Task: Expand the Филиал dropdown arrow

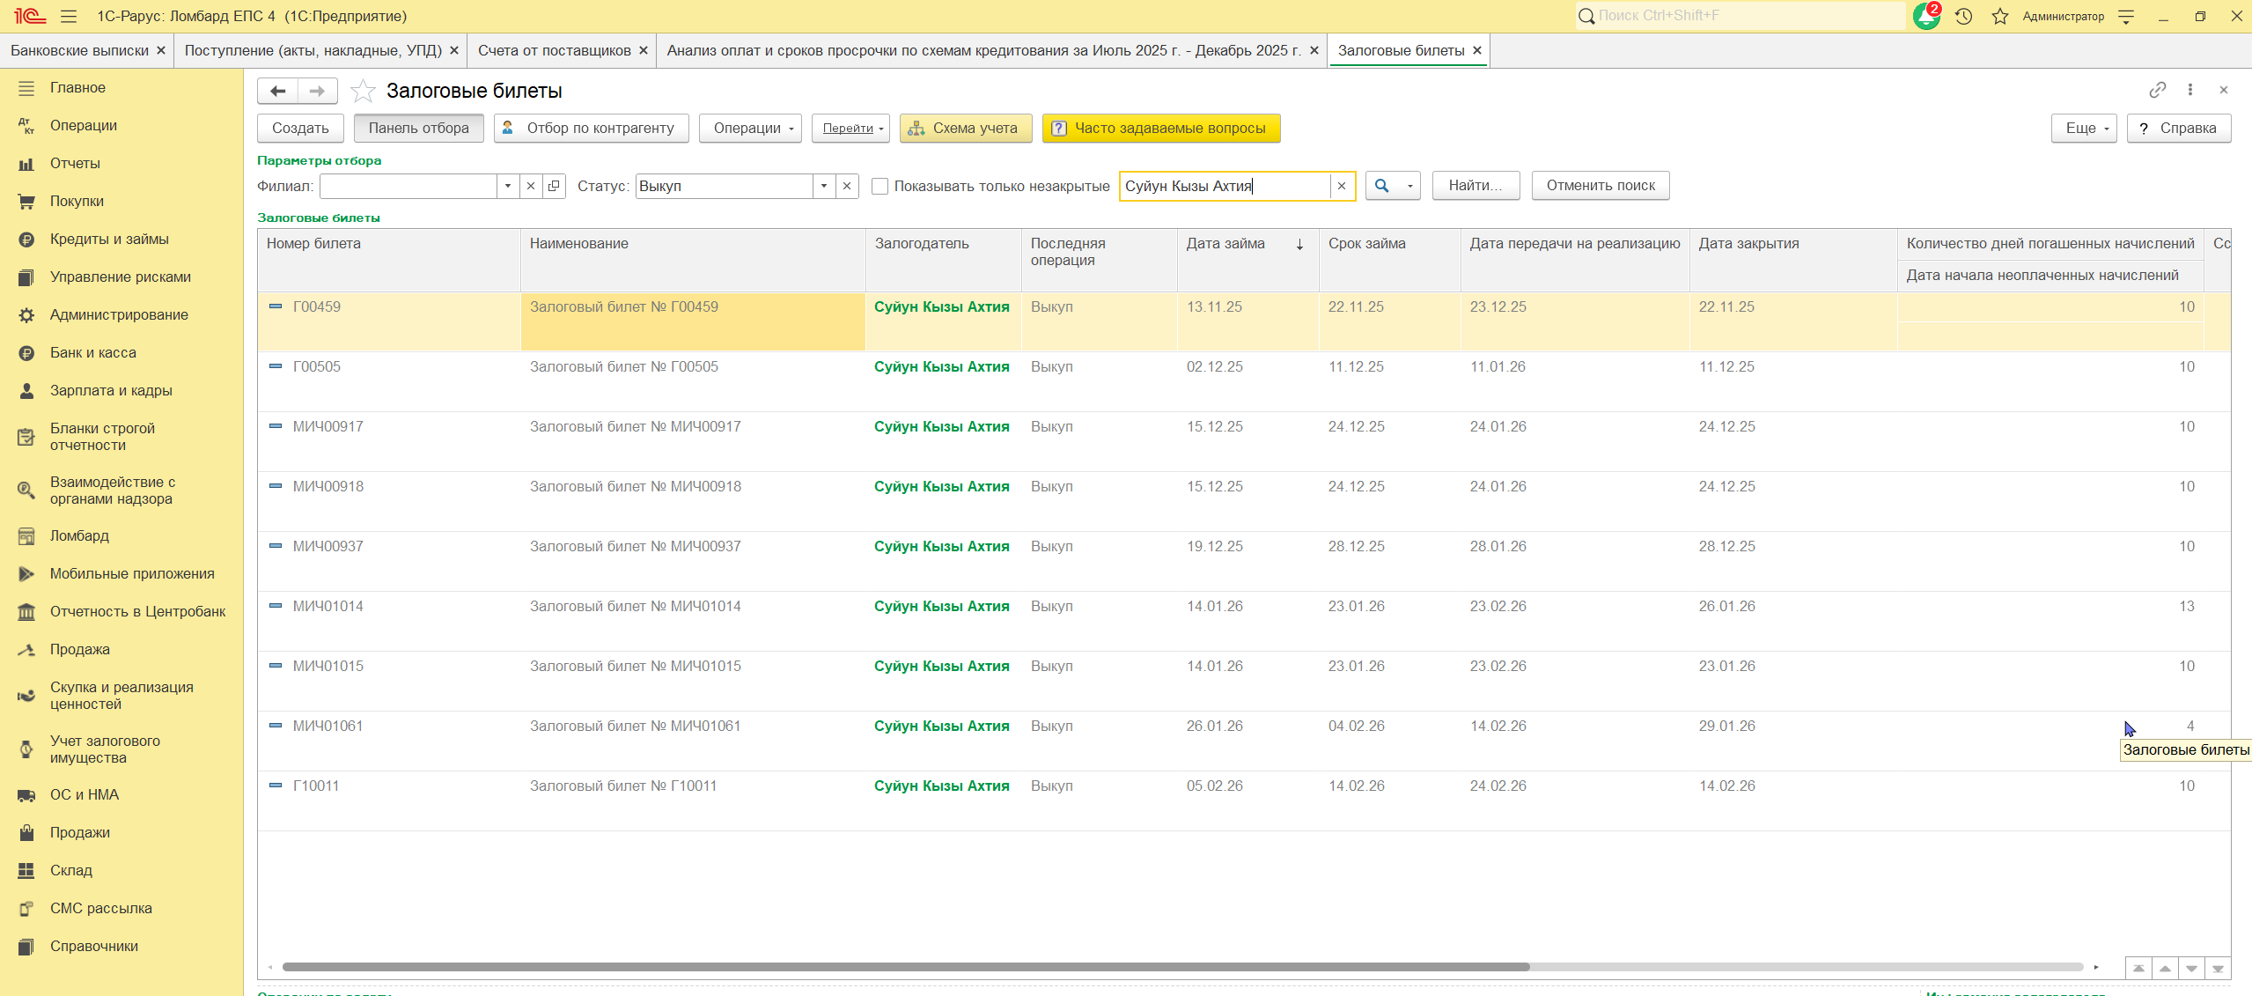Action: (507, 186)
